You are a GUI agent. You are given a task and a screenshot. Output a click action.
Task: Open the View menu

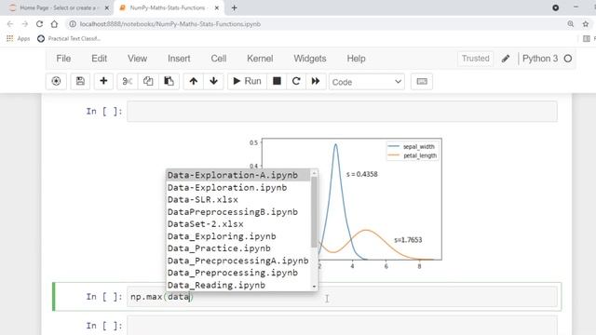[x=137, y=59]
